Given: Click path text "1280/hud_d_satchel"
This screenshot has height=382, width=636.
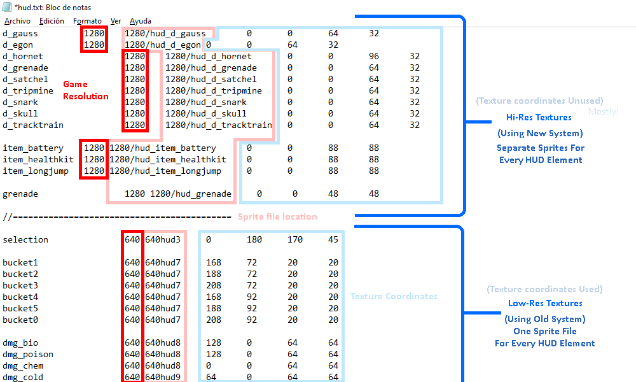Looking at the screenshot, I should click(x=211, y=79).
